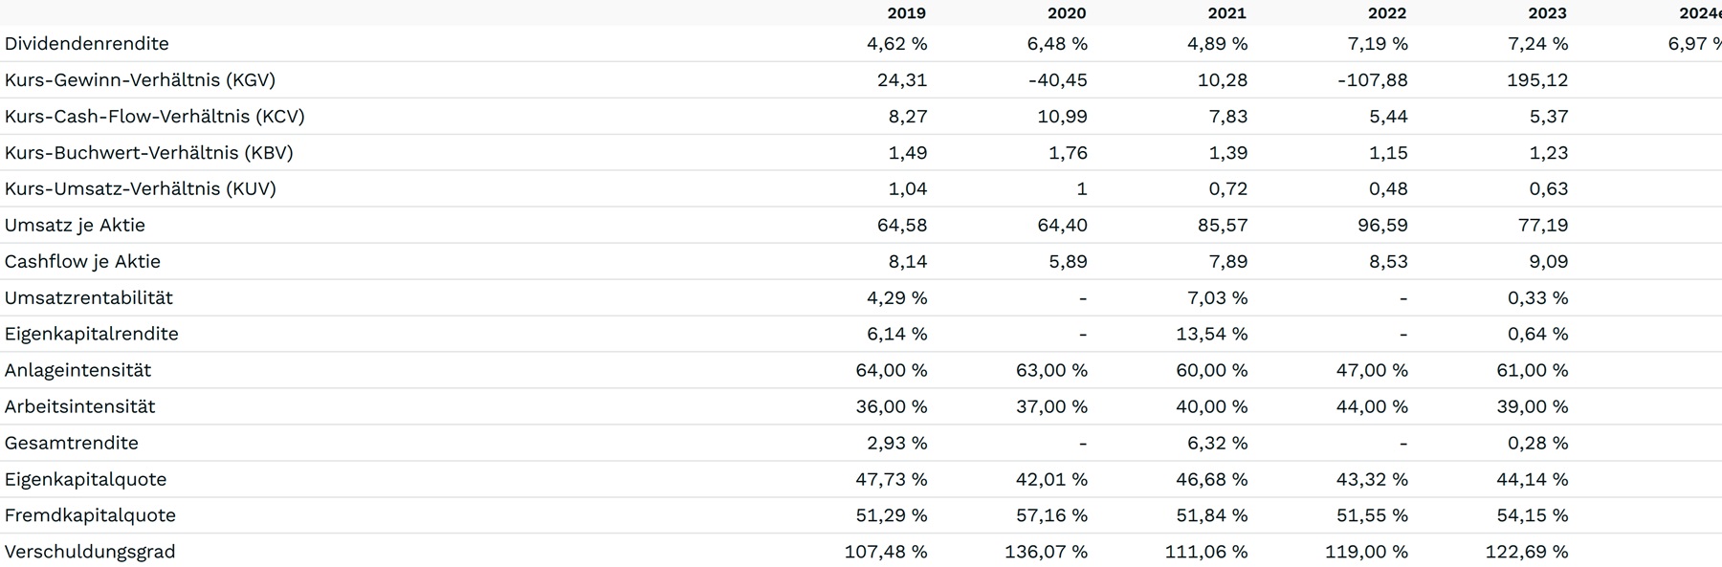The width and height of the screenshot is (1722, 567).
Task: Select the -107,88 KGV cell
Action: click(x=1372, y=80)
